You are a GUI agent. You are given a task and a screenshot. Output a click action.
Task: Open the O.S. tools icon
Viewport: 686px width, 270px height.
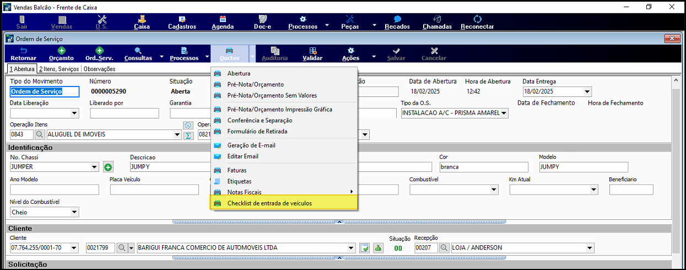[x=102, y=23]
